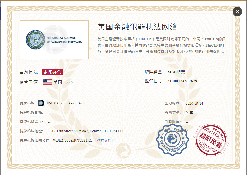The height and width of the screenshot is (175, 247).
Task: Click the title 美国金融犯罪执法网络
Action: coord(137,27)
